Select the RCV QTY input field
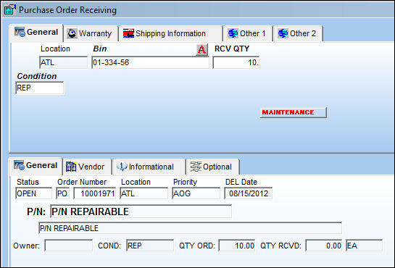This screenshot has height=268, width=395. (236, 62)
